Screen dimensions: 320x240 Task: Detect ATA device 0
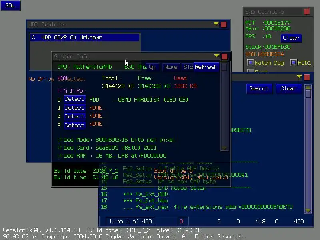click(x=74, y=99)
